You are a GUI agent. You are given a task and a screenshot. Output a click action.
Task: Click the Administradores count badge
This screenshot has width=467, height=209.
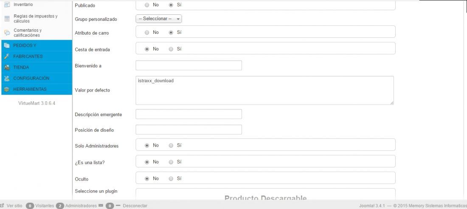pos(60,206)
